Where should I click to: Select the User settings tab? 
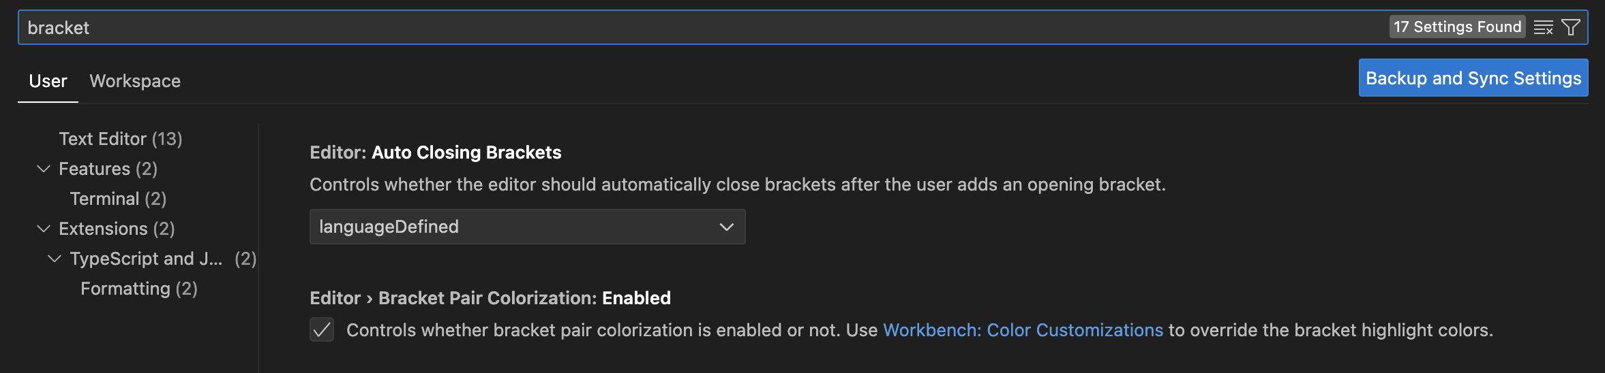(x=48, y=81)
